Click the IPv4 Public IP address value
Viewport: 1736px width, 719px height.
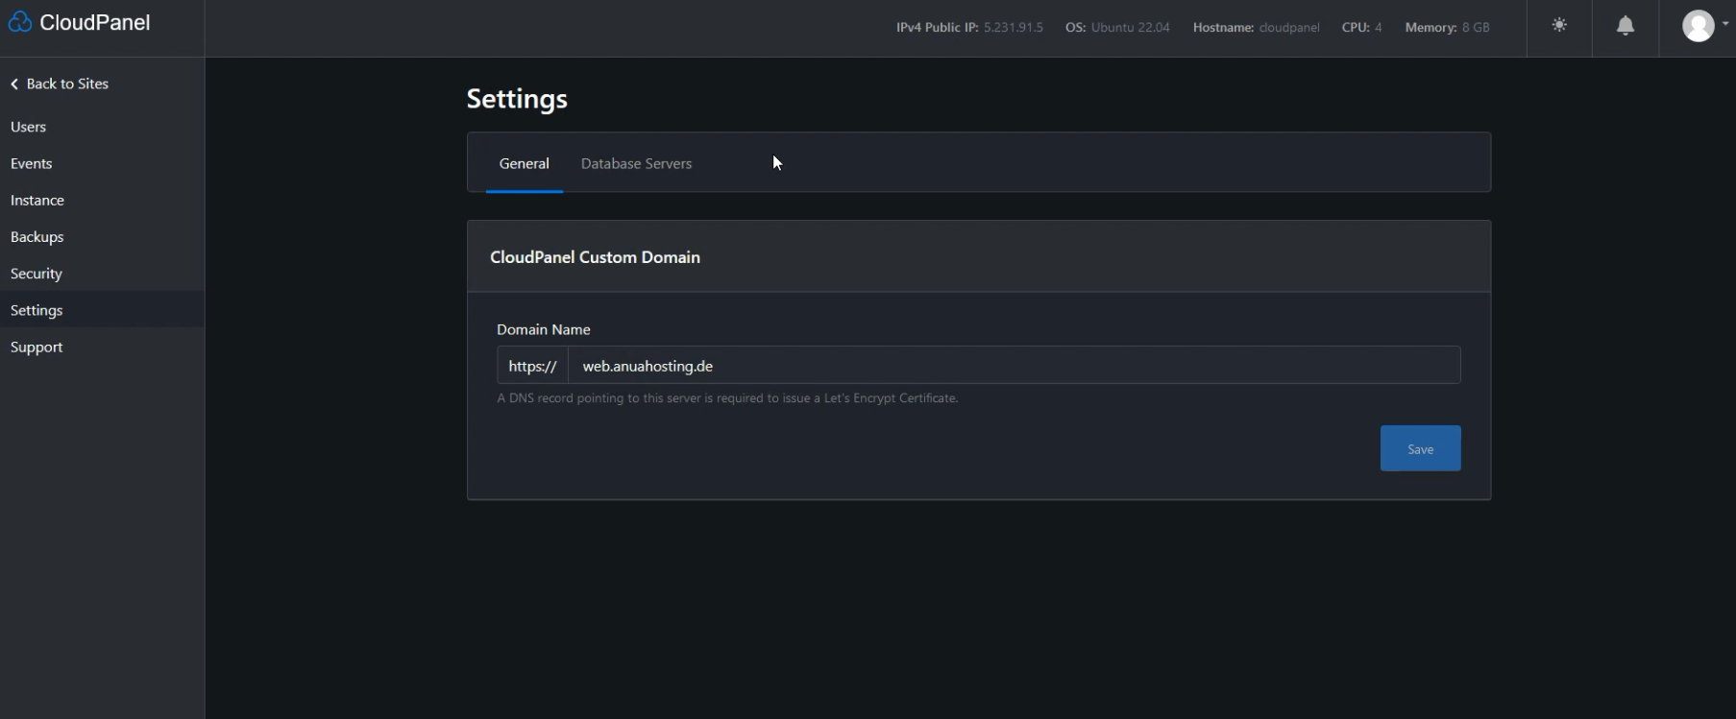point(1013,28)
